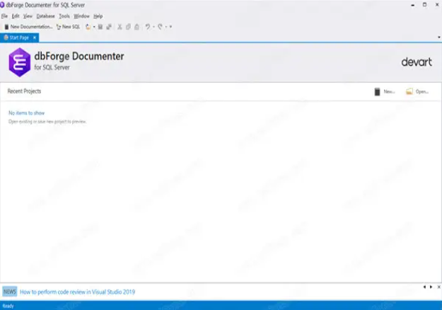Open the toolbar overflow options arrow
Image resolution: width=442 pixels, height=310 pixels.
(x=170, y=27)
